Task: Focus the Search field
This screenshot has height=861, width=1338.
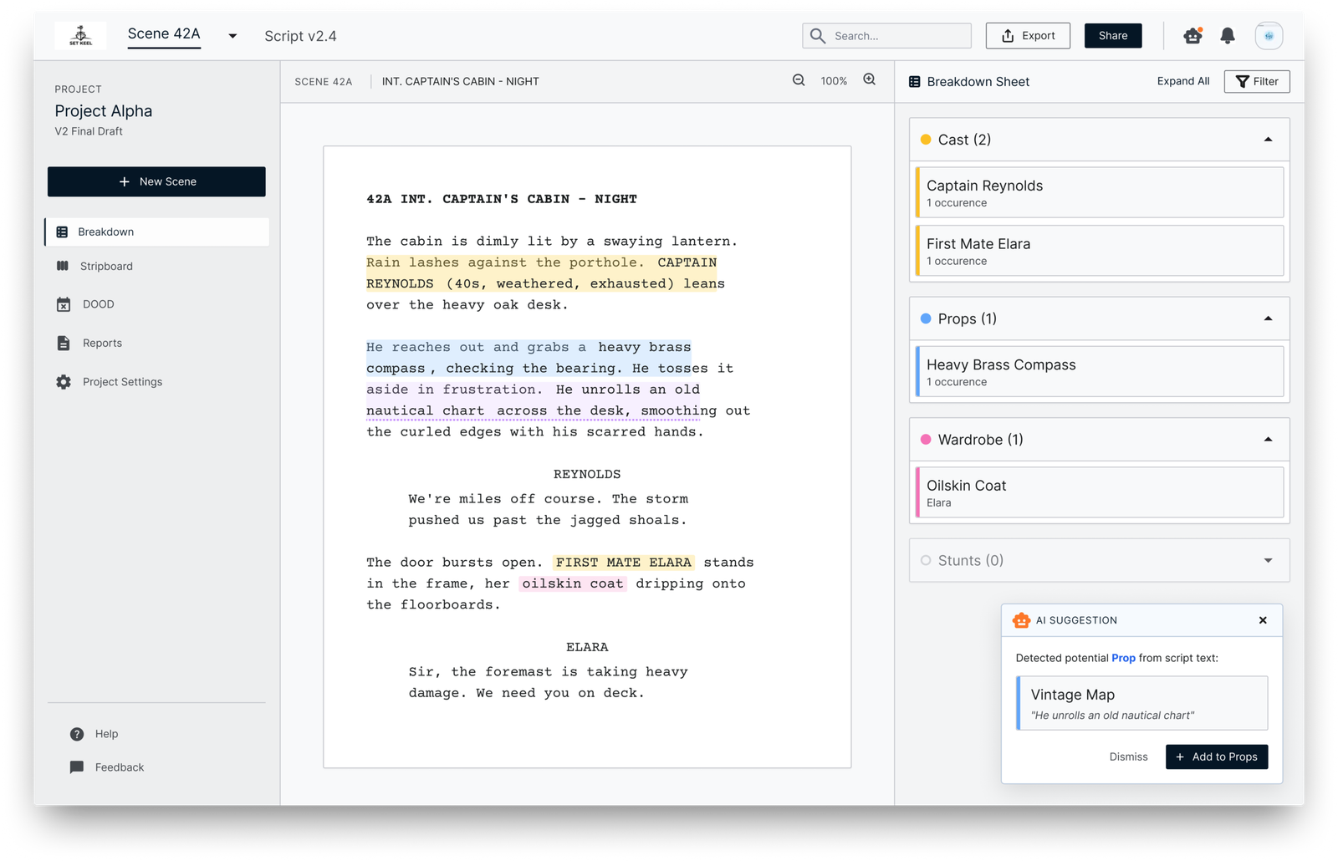Action: (886, 36)
